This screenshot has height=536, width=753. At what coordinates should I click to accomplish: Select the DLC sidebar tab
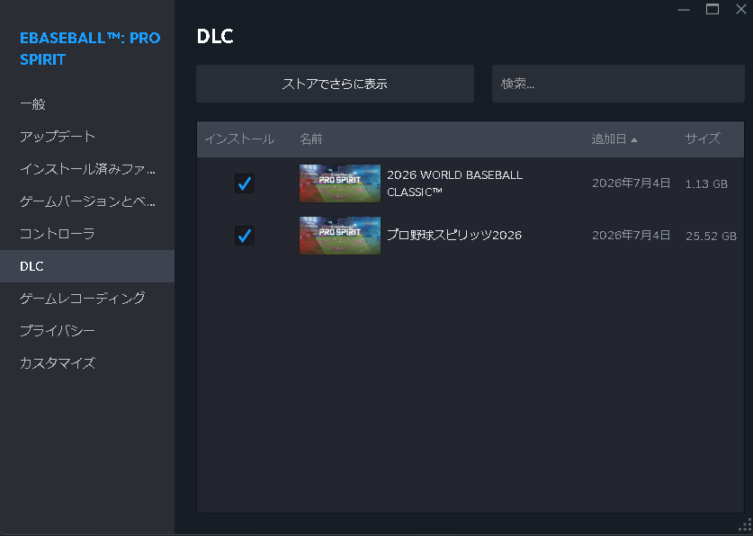87,266
